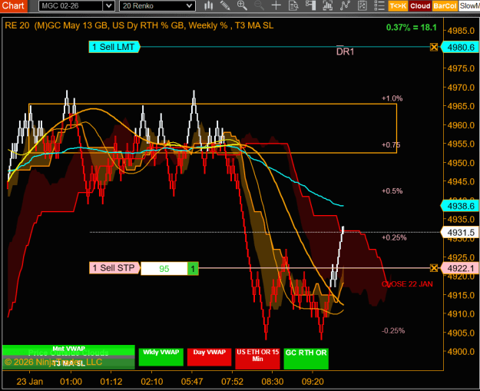This screenshot has width=480, height=391.
Task: Click the 0.37% = 18.1 readout
Action: click(412, 27)
